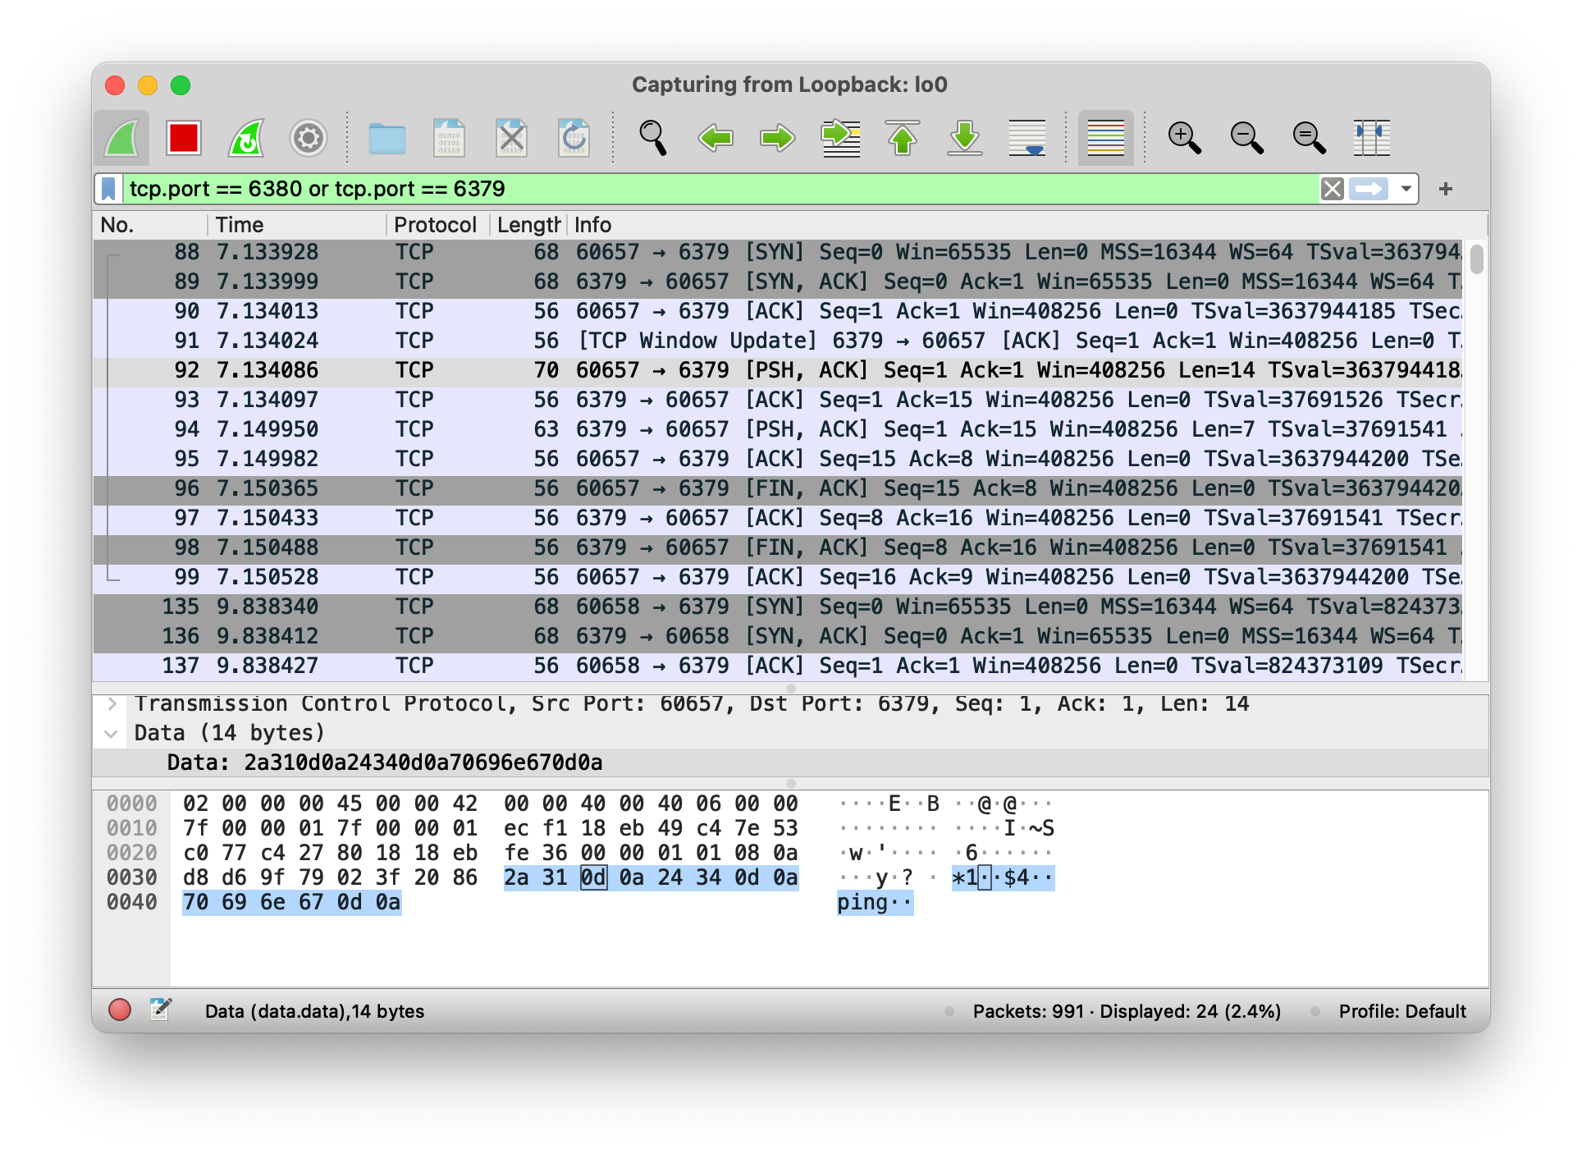1582x1154 pixels.
Task: Open capture file properties in status bar
Action: point(161,1010)
